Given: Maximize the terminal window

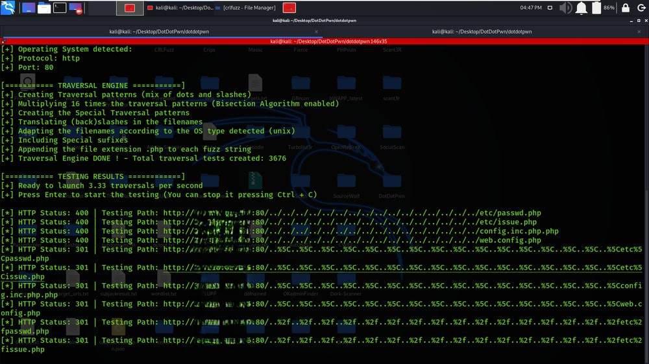Looking at the screenshot, I should [639, 20].
